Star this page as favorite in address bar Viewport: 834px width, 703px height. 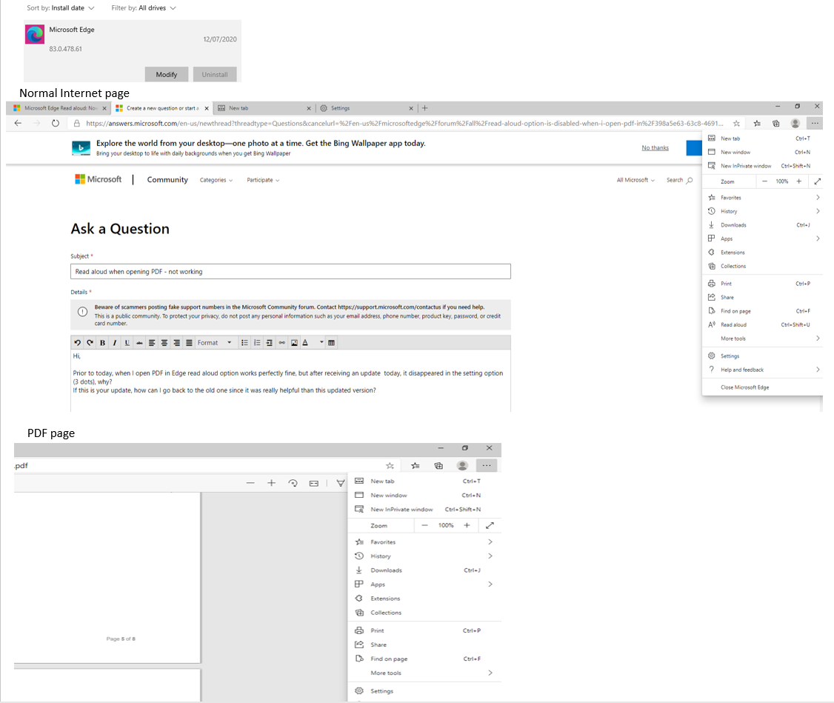tap(736, 124)
